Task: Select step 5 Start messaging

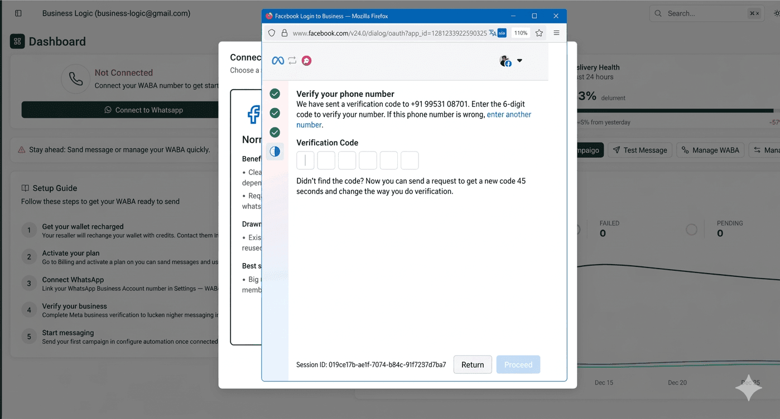Action: point(120,337)
